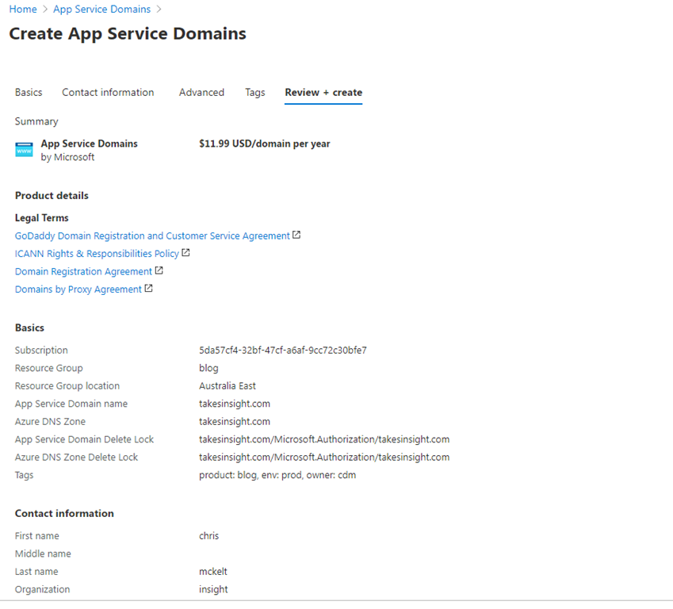
Task: Click the Resource Group location label
Action: [x=67, y=385]
